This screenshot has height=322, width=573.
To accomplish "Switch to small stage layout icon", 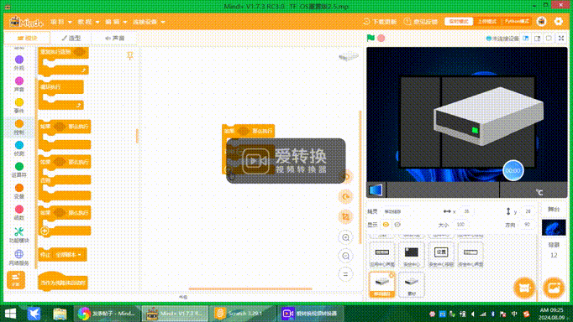I will click(x=526, y=38).
